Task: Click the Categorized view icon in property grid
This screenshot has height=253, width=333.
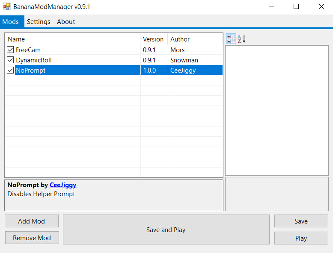Action: point(231,39)
